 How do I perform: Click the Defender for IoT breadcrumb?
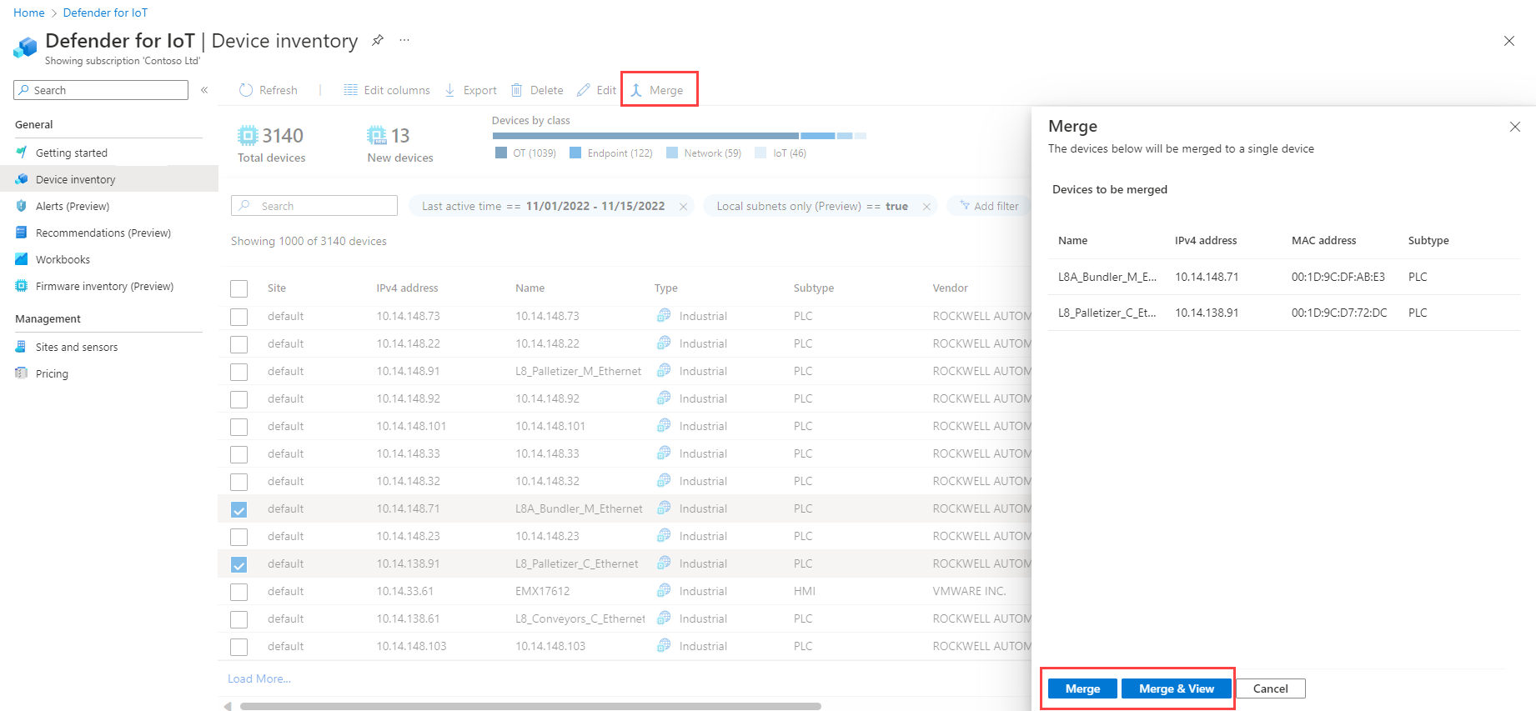pyautogui.click(x=105, y=13)
